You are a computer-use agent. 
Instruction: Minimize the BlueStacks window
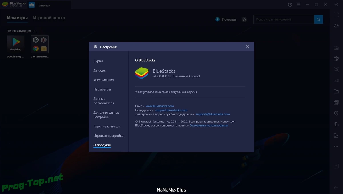pyautogui.click(x=308, y=5)
